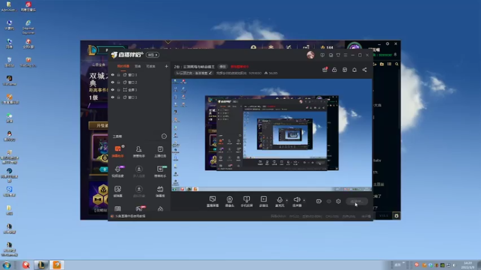This screenshot has width=481, height=270.
Task: Toggle the preview eye icon in bottom bar
Action: (329, 201)
